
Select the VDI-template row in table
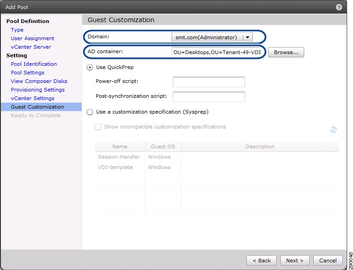click(x=217, y=167)
